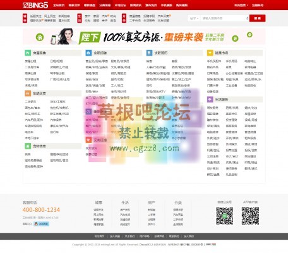Click the blue icon beside 求职简历
The width and height of the screenshot is (288, 253).
[x=149, y=52]
